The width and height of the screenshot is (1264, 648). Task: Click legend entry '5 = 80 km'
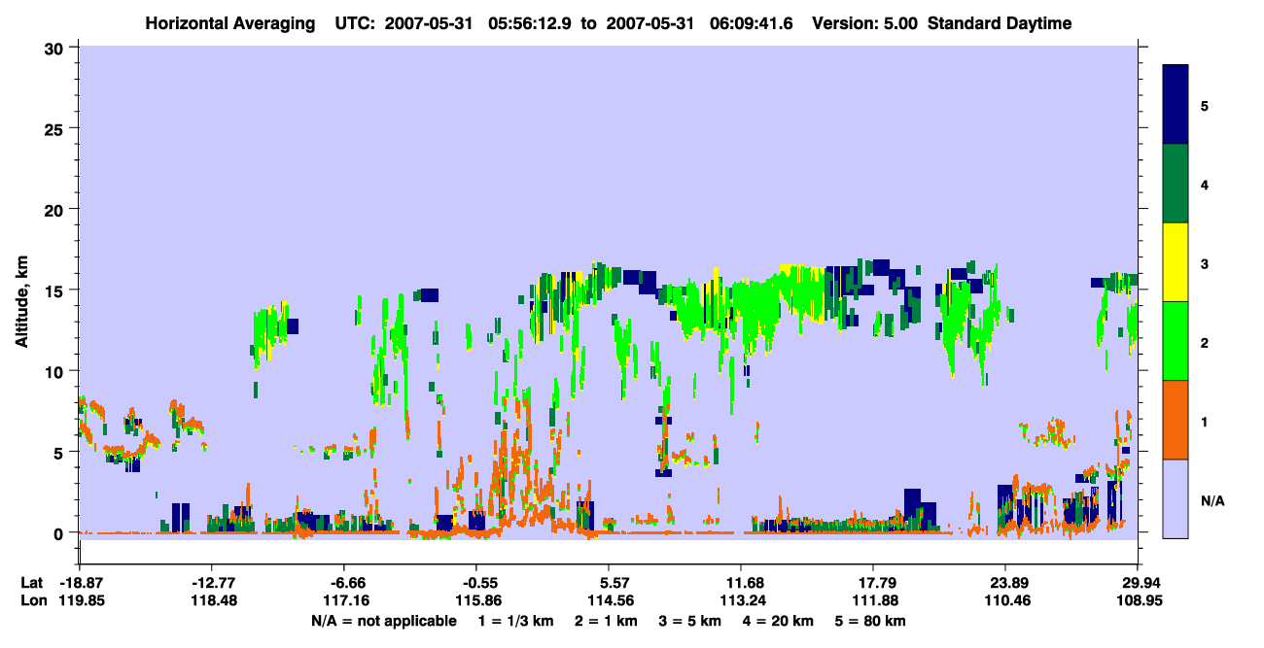point(872,621)
